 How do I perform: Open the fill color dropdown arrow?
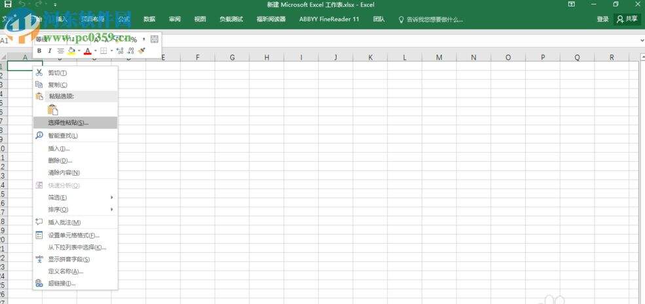click(x=79, y=51)
